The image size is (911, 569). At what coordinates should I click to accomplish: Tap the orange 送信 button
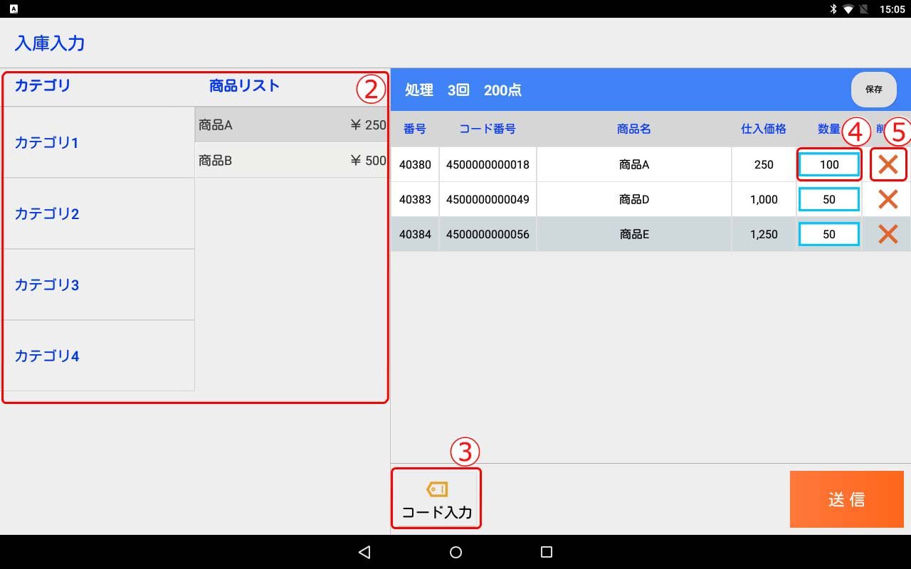847,499
